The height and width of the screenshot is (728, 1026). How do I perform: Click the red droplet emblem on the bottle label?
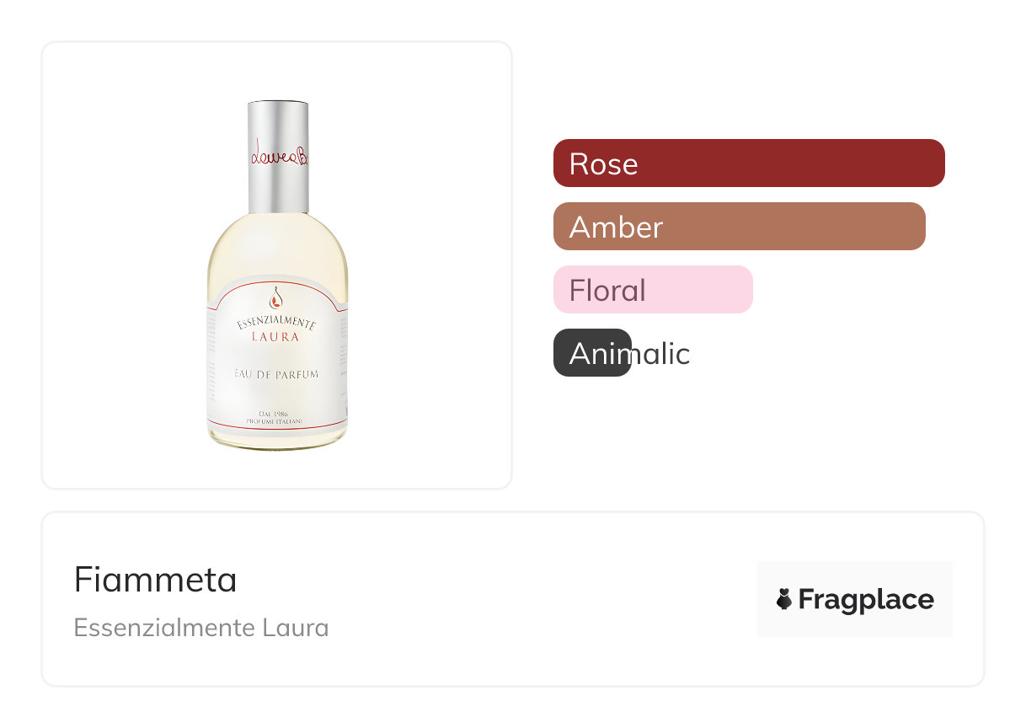pos(275,297)
